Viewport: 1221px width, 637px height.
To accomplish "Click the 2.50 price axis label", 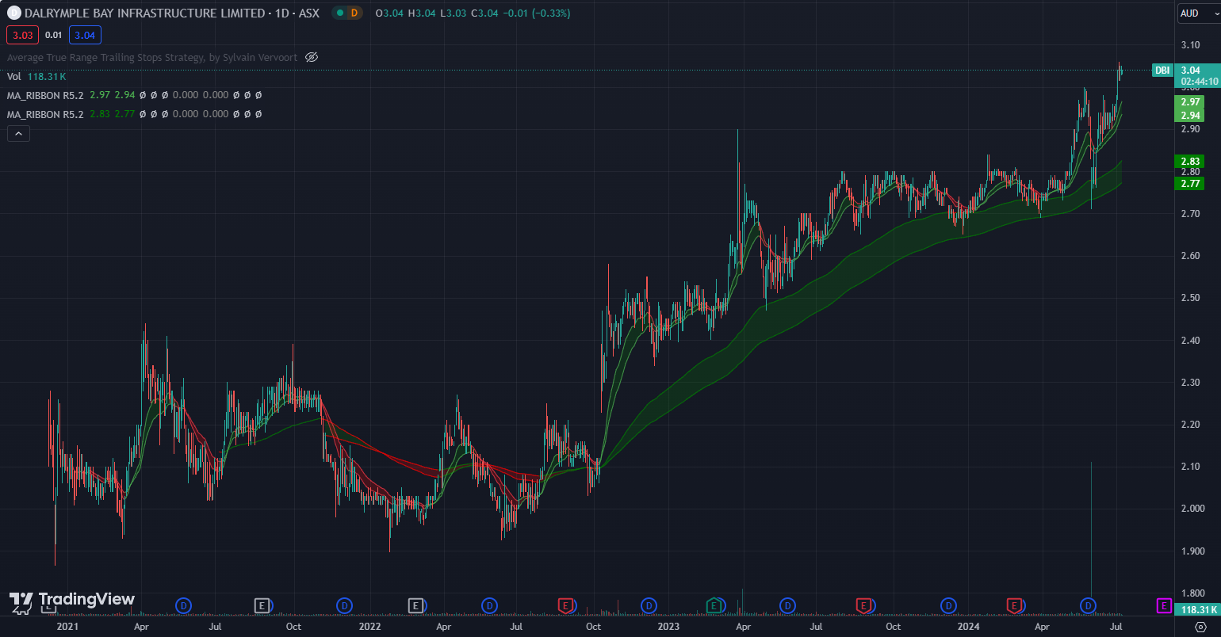I will pyautogui.click(x=1190, y=298).
